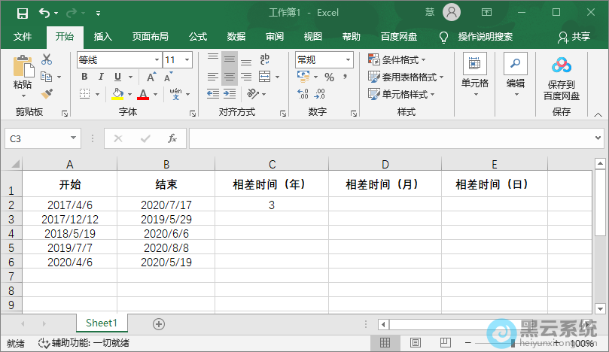Click the Cut scissors icon
The height and width of the screenshot is (352, 609).
tap(47, 59)
